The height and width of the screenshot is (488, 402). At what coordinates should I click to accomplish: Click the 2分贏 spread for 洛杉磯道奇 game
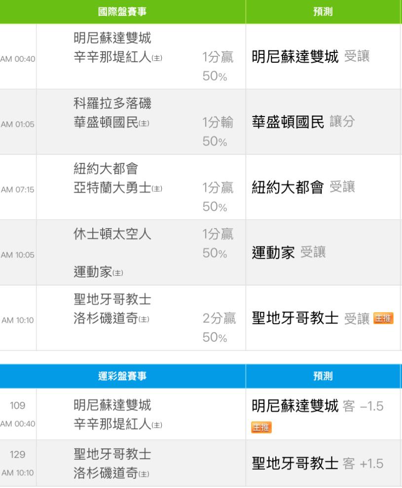point(219,319)
